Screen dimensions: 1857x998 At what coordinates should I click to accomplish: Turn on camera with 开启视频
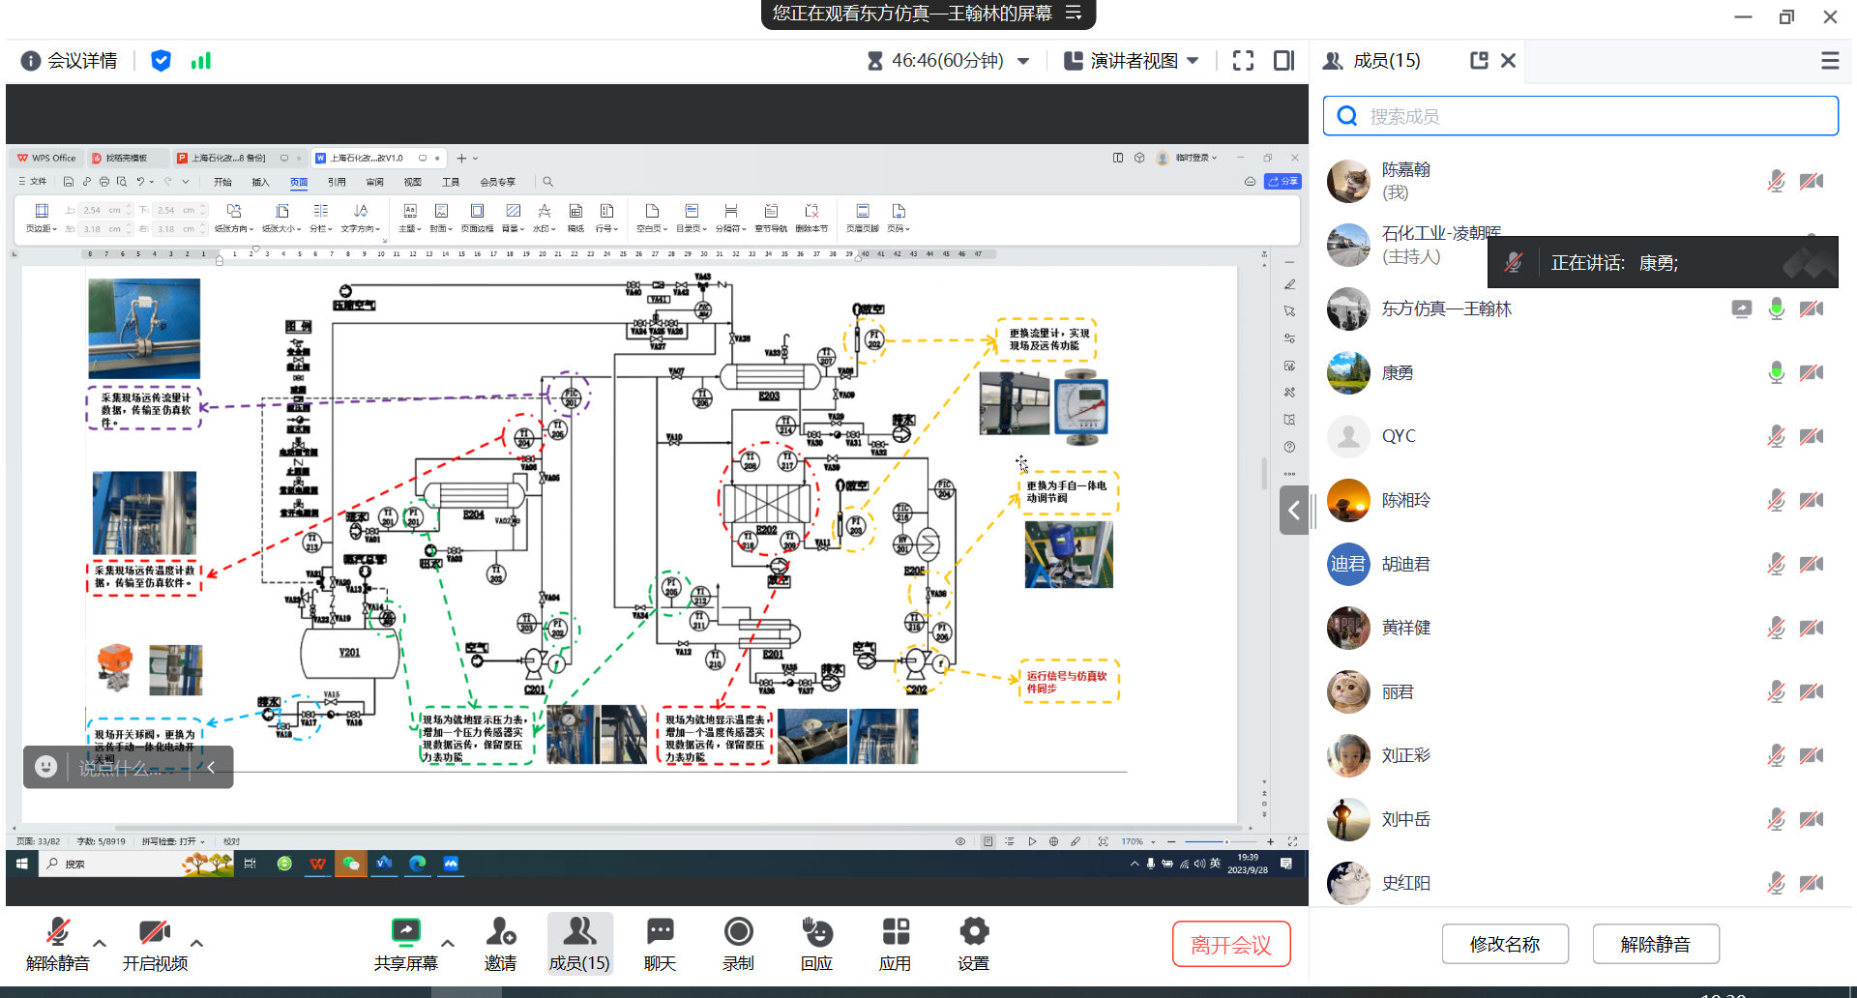[155, 934]
